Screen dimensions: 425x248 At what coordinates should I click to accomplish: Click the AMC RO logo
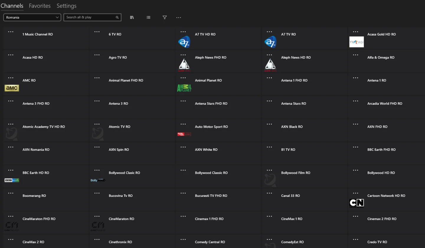point(12,88)
